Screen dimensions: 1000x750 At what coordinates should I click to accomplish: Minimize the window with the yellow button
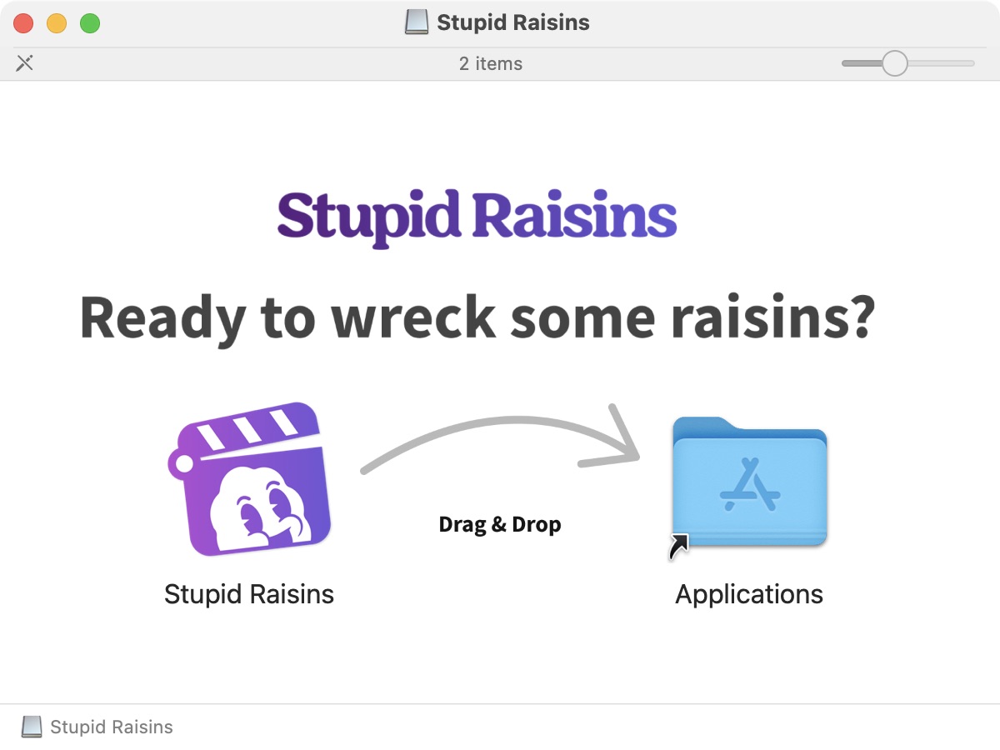coord(57,23)
